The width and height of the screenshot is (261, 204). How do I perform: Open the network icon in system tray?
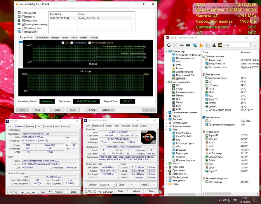[x=229, y=200]
